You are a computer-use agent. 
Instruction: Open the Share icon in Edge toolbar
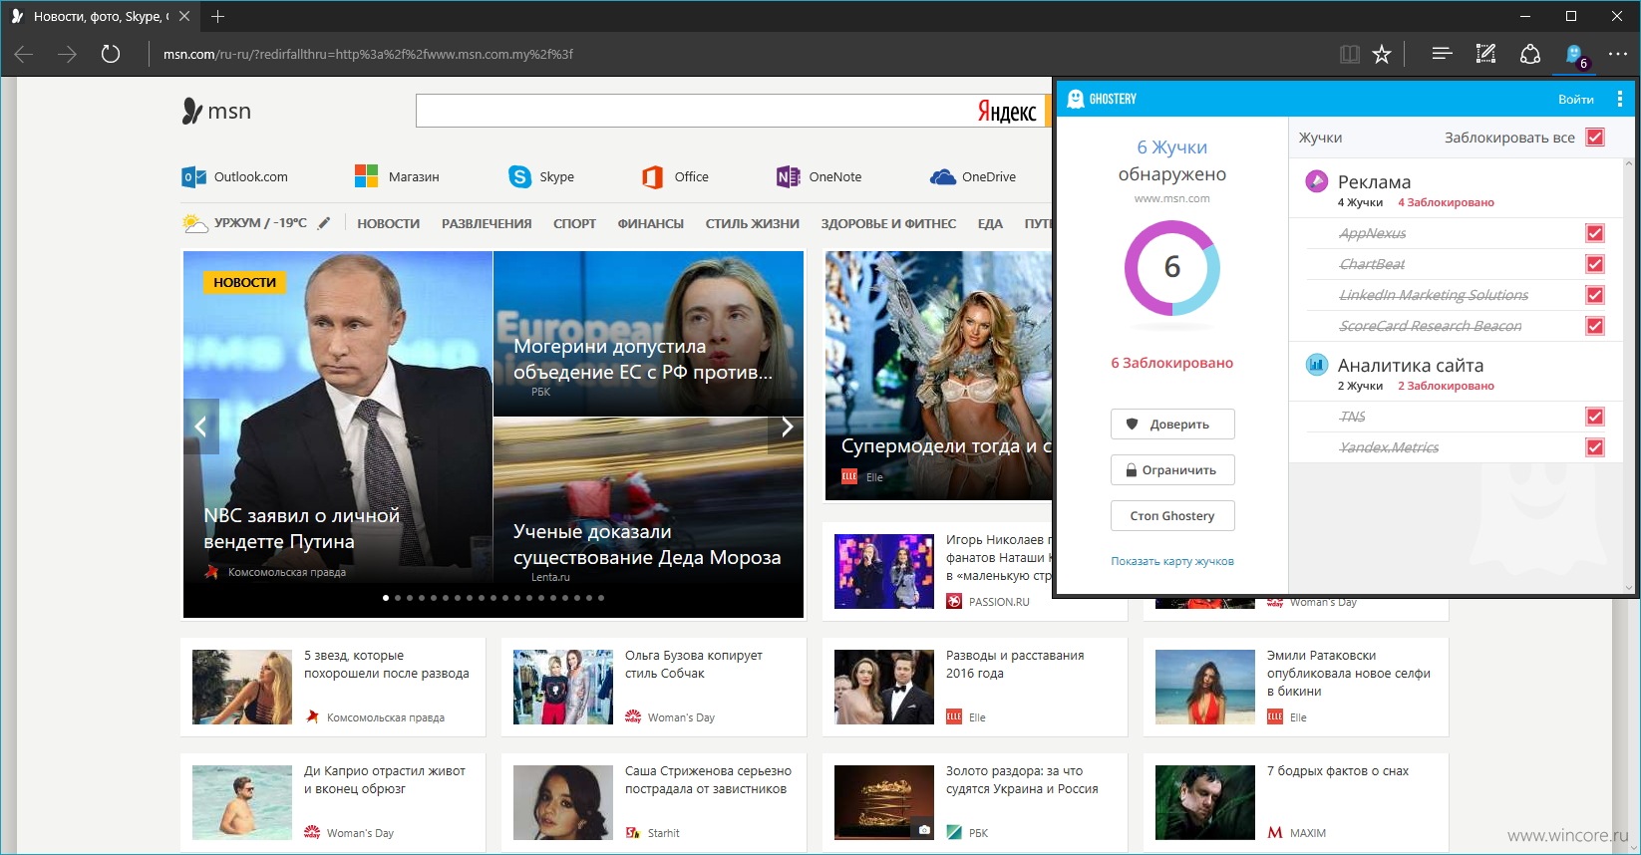coord(1529,54)
